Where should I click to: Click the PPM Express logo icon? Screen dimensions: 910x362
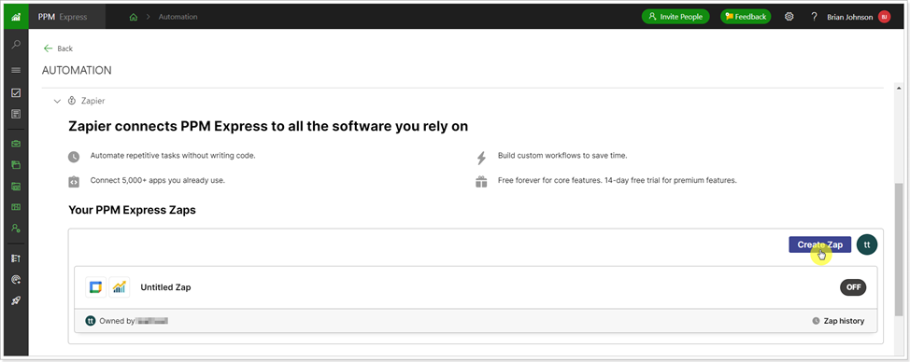pyautogui.click(x=16, y=16)
